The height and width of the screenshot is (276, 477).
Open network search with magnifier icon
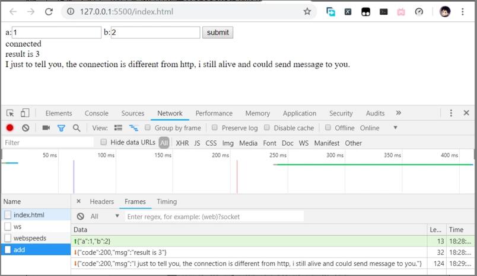[x=77, y=128]
